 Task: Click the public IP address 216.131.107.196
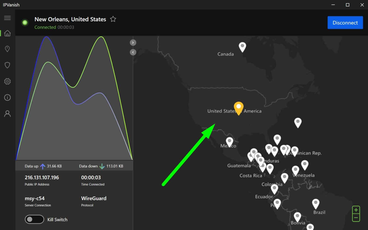41,178
